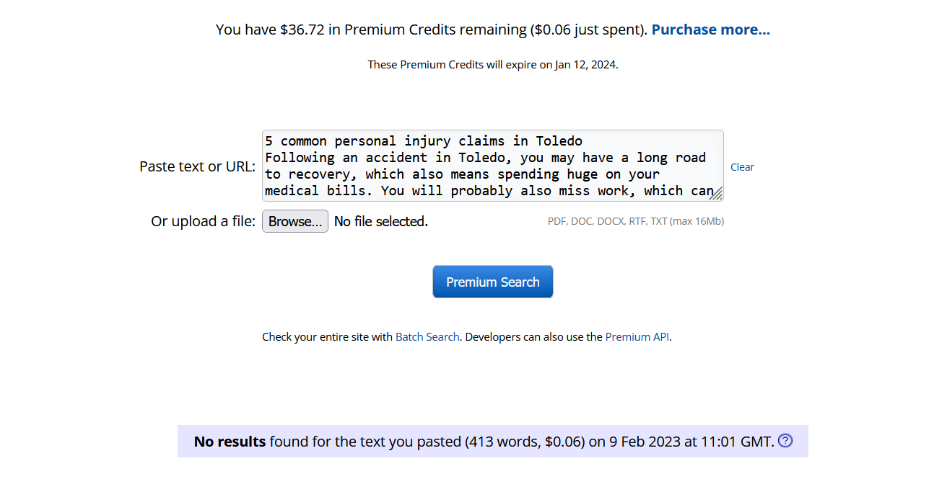Follow the Premium API link
947x492 pixels.
(x=637, y=336)
